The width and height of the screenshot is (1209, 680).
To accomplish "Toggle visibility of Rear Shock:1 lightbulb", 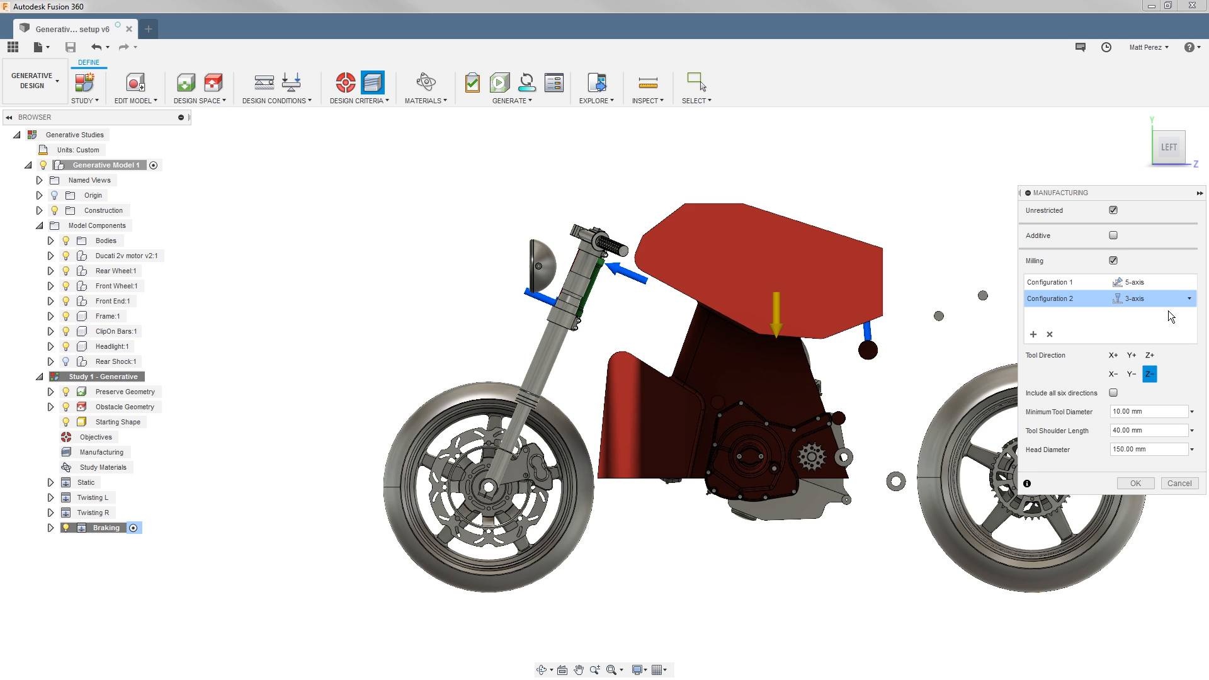I will pos(66,361).
